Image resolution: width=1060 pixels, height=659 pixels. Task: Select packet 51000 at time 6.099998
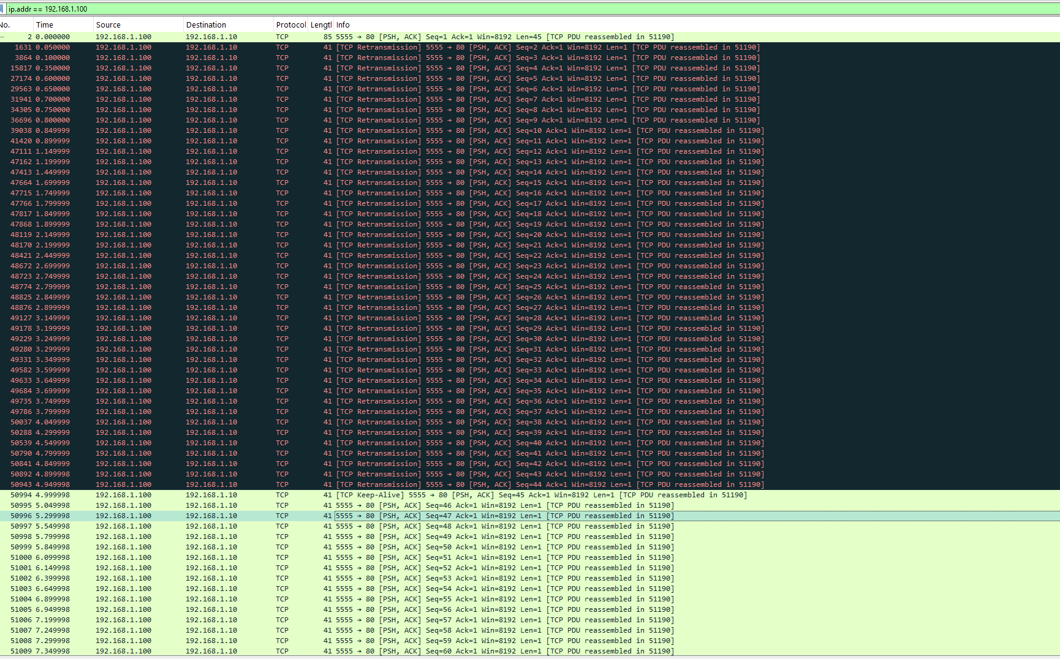tap(368, 557)
